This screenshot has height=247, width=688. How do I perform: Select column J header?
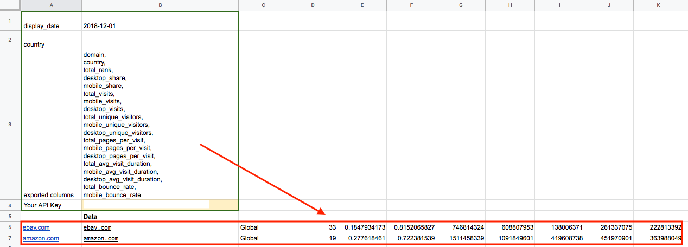pyautogui.click(x=609, y=5)
